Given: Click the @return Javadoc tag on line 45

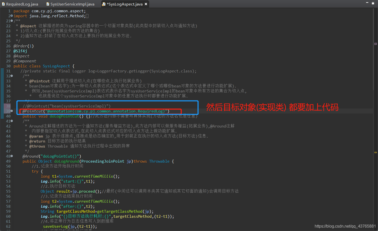Looking at the screenshot, I should (x=37, y=141).
